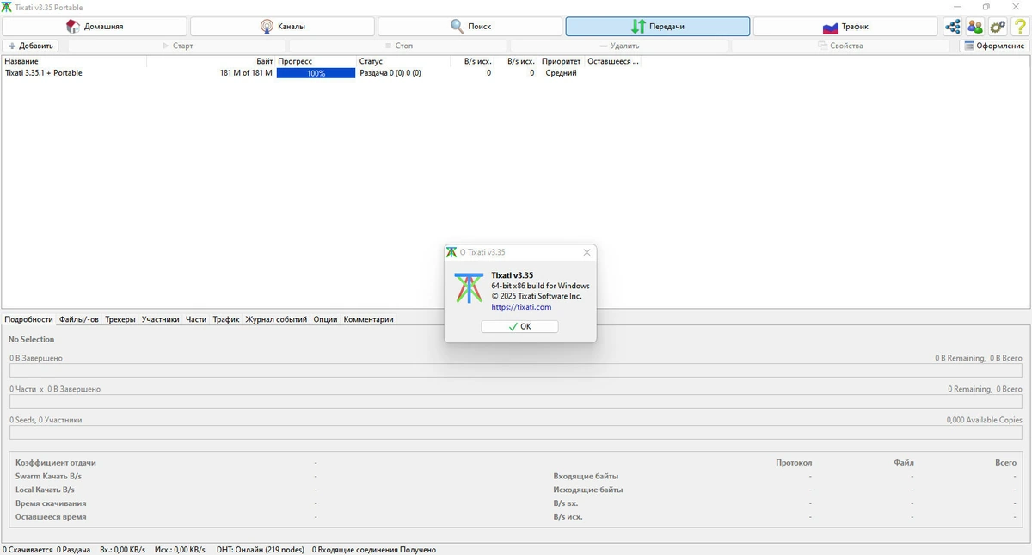Click the 0,000 Available Copies text
Screen dimensions: 1032x555
[984, 420]
